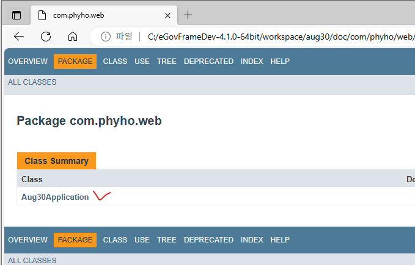View site information icon in address bar
The image size is (415, 265).
pos(106,37)
